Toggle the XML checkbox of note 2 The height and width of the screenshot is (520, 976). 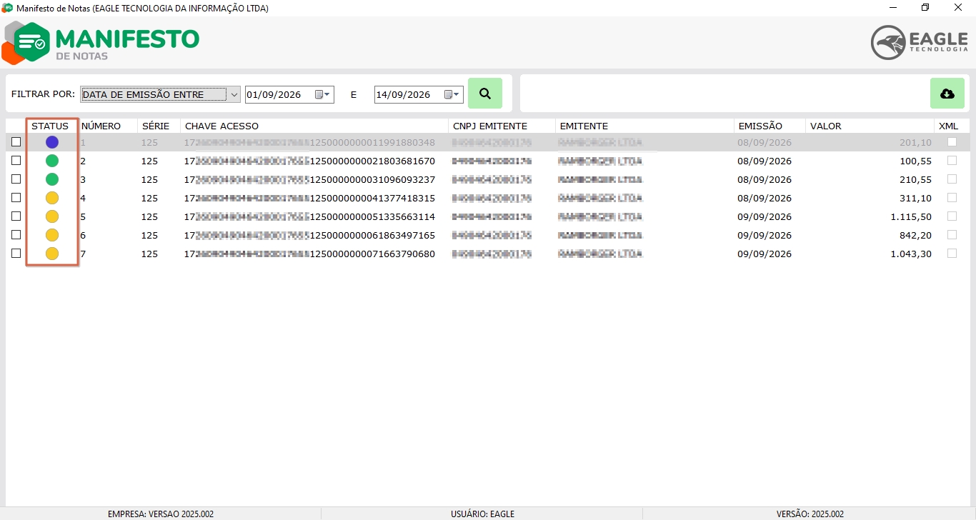point(952,161)
